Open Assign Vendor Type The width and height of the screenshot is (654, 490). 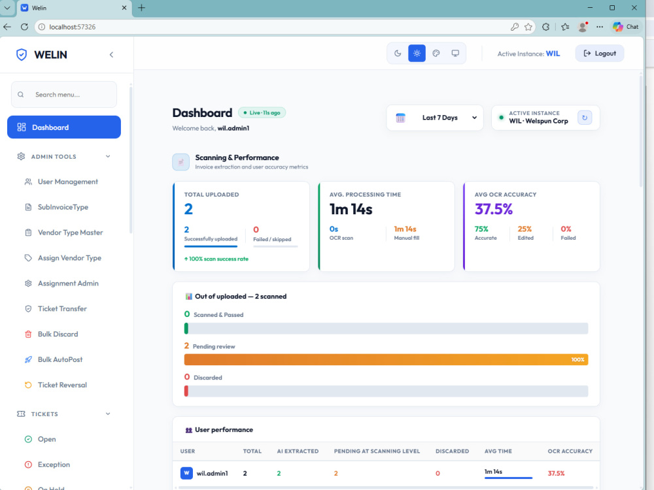[x=69, y=258]
